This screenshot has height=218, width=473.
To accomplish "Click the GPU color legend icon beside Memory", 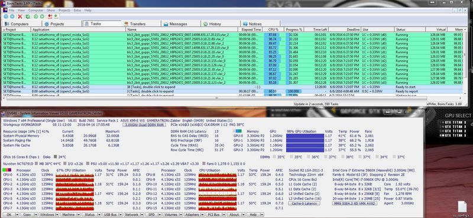I will pos(238,132).
